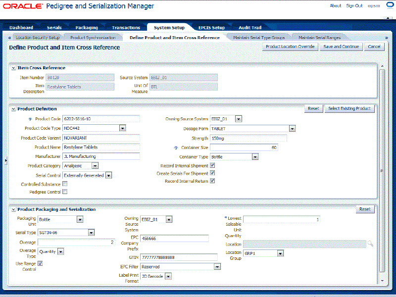Uncheck Record Internal Shipment
This screenshot has height=297, width=396.
212,165
